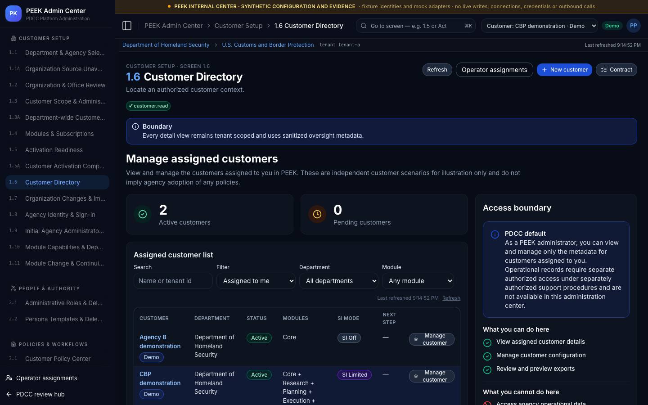Click the PK logo badge
Viewport: 648px width, 405px height.
click(13, 13)
